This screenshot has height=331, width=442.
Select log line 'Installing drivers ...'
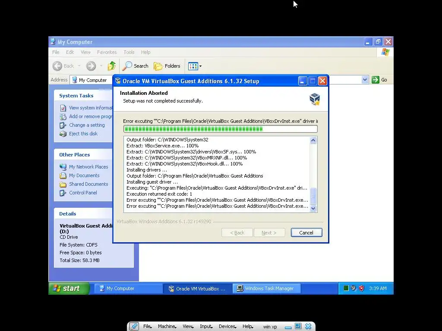[x=147, y=170]
